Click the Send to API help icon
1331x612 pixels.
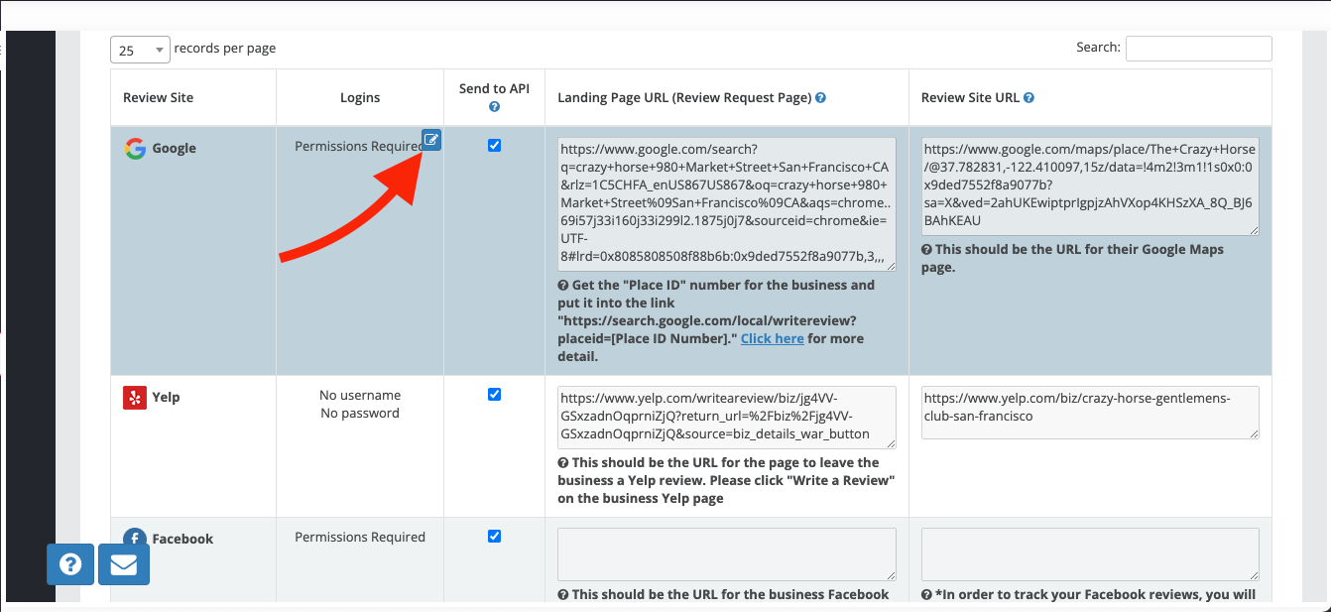click(494, 107)
